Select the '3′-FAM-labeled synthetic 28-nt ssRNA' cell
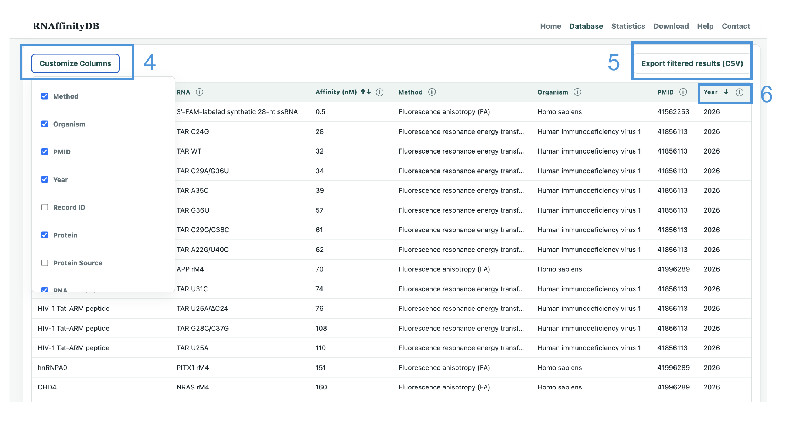The image size is (788, 443). (x=237, y=112)
